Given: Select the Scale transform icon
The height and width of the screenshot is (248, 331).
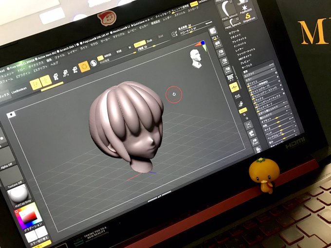Looking at the screenshot, I should pyautogui.click(x=65, y=73).
